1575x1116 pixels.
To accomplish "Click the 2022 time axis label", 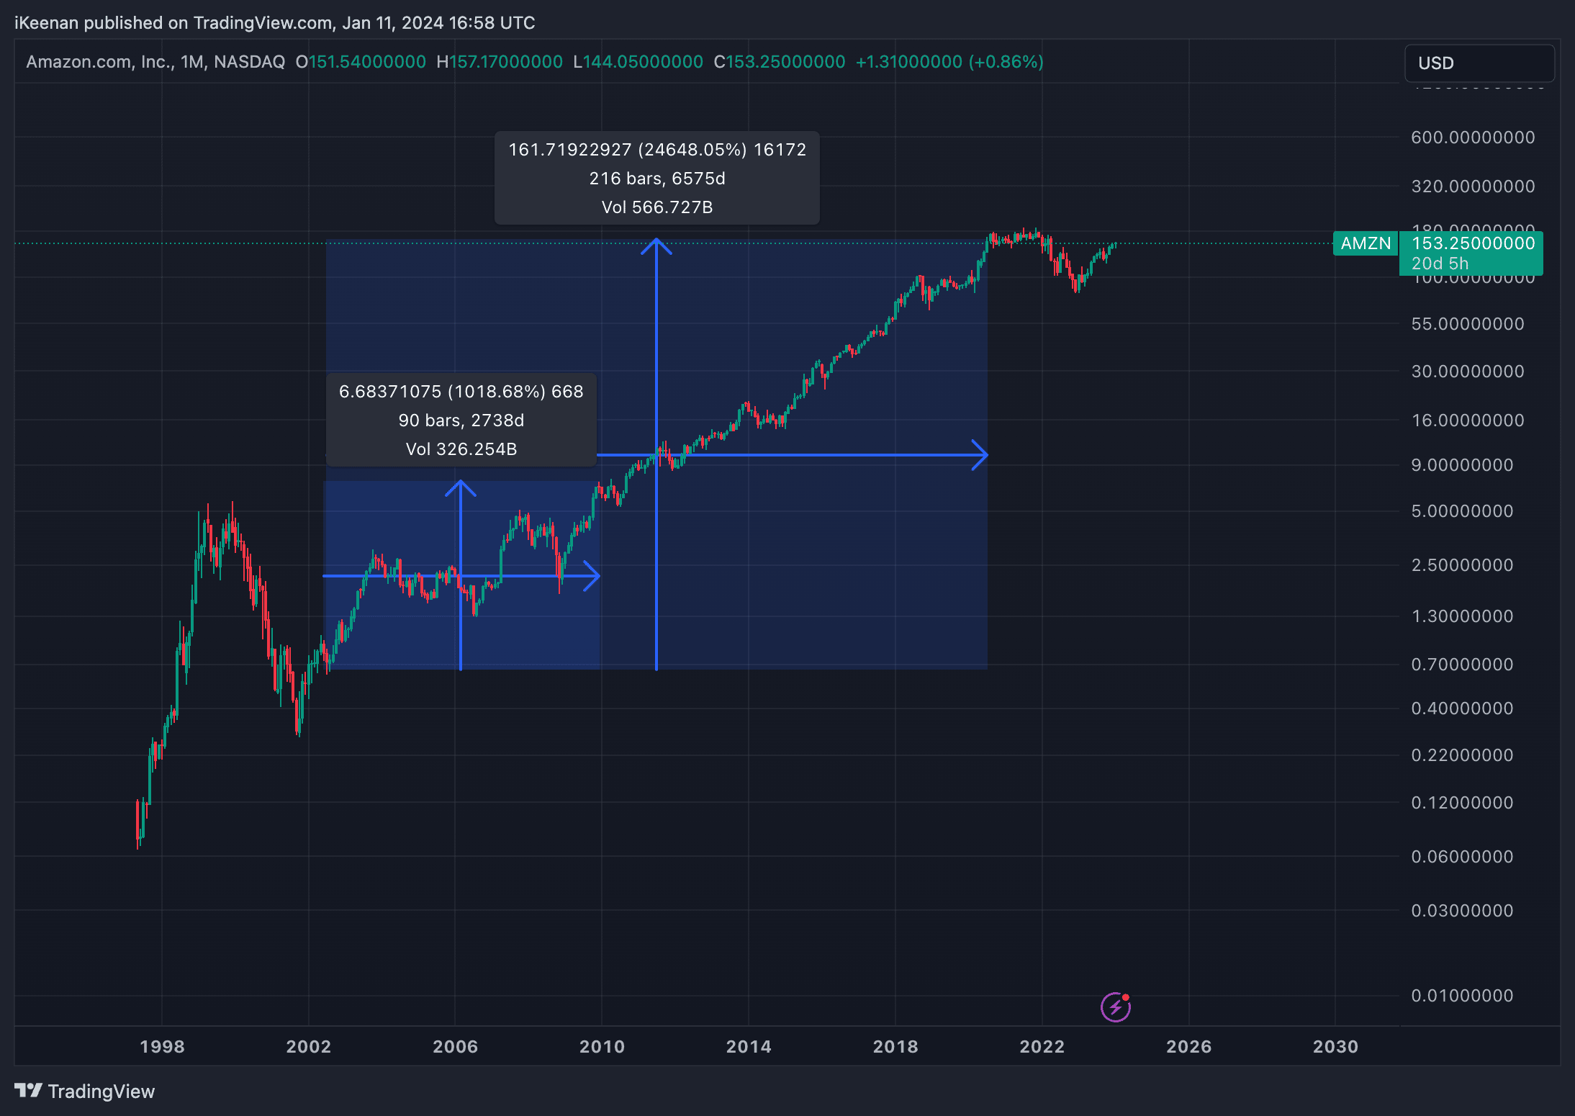I will (1042, 1047).
